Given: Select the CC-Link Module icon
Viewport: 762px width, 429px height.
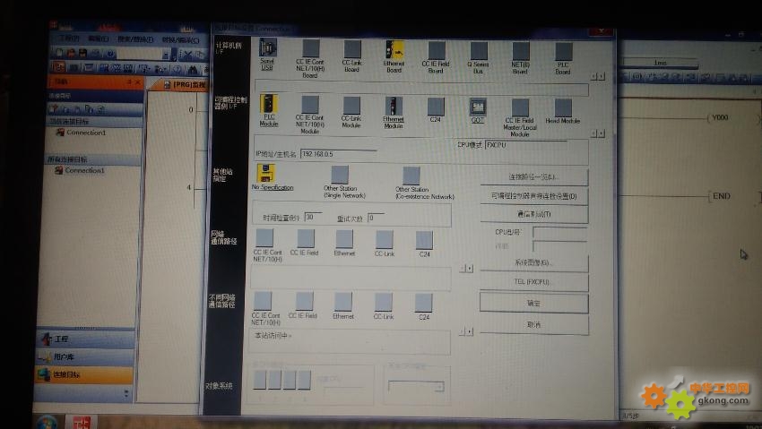Looking at the screenshot, I should [x=351, y=106].
